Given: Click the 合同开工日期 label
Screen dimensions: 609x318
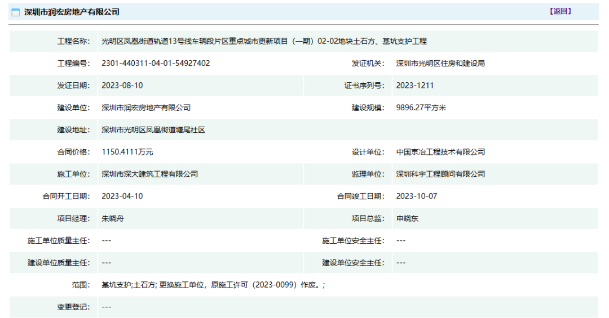Looking at the screenshot, I should pyautogui.click(x=66, y=196).
